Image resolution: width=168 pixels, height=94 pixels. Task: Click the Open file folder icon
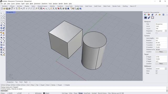click(4, 8)
